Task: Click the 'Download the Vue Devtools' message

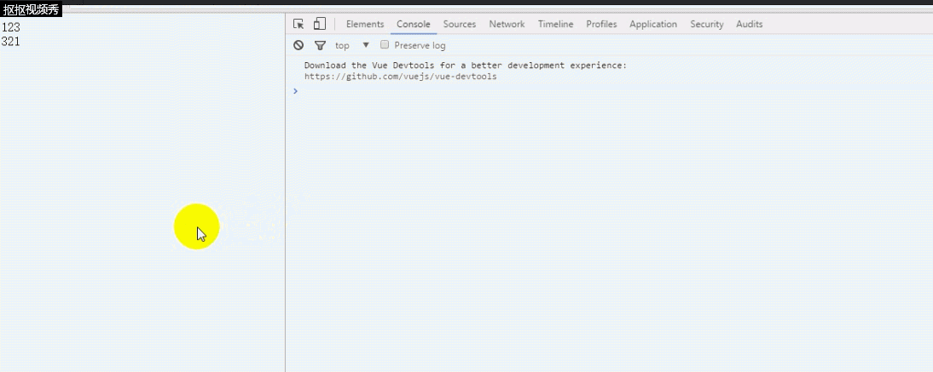Action: coord(466,66)
